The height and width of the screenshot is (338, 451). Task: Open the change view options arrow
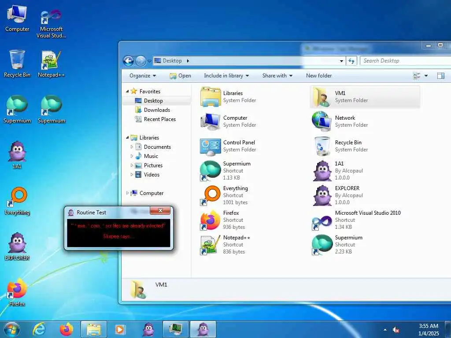[426, 76]
